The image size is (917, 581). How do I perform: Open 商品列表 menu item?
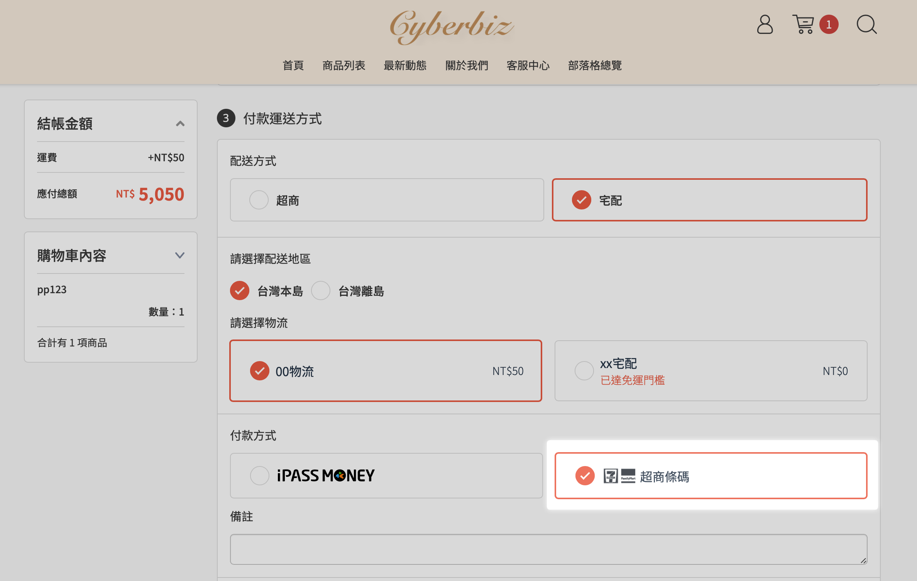[x=343, y=66]
